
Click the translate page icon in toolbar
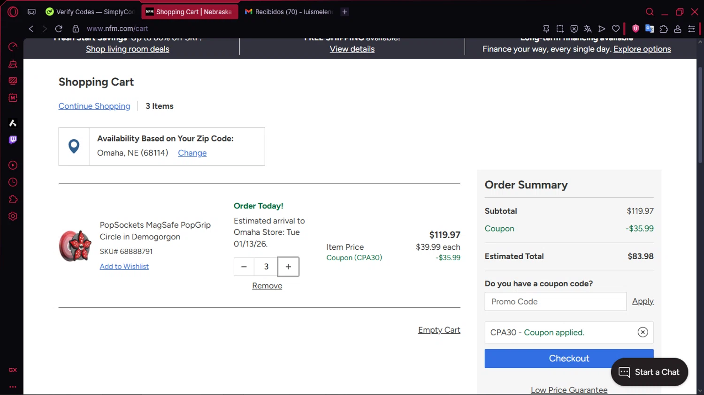coord(588,29)
